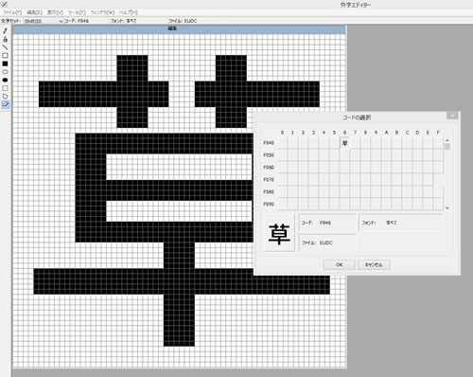
Task: Click the F050 row label
Action: (x=269, y=155)
